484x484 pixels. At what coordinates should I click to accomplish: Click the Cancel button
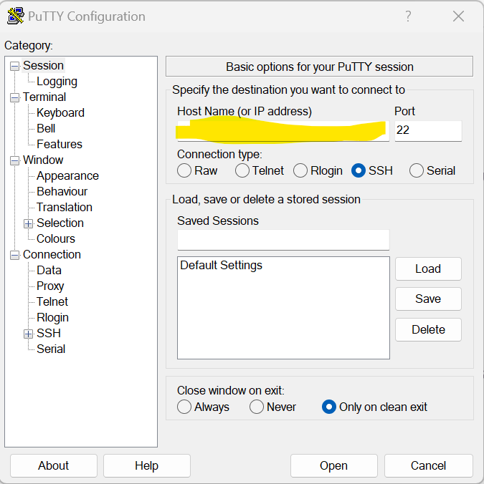click(428, 465)
